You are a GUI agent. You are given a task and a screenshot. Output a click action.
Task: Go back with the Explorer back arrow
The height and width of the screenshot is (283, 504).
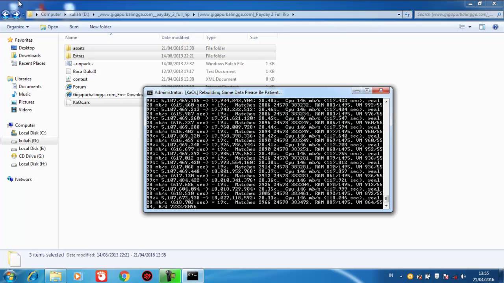6,15
